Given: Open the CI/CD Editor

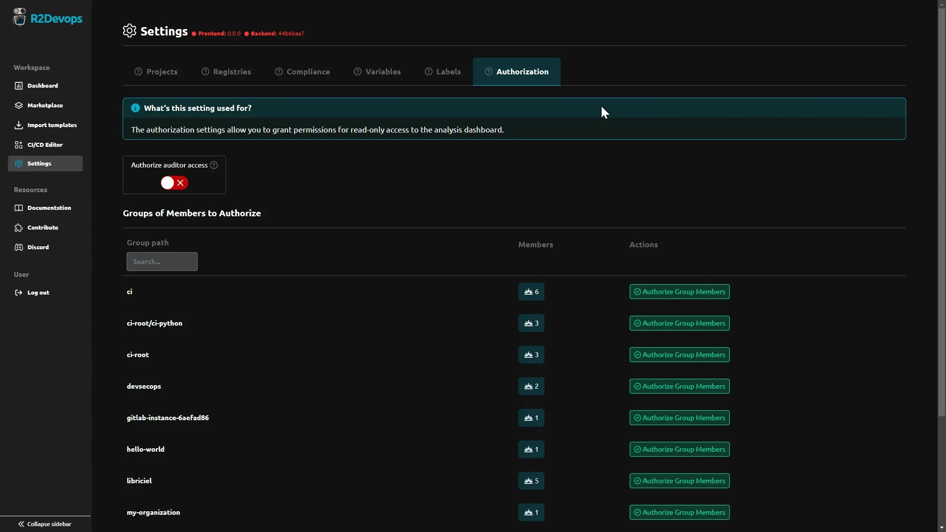Looking at the screenshot, I should (45, 144).
